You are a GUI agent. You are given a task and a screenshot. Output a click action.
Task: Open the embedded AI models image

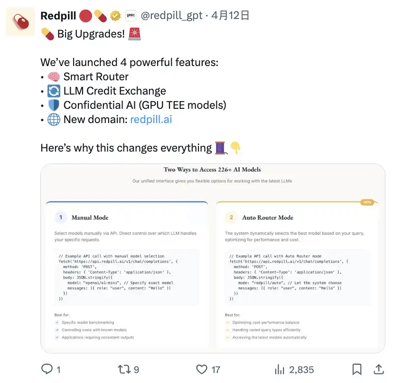213,258
